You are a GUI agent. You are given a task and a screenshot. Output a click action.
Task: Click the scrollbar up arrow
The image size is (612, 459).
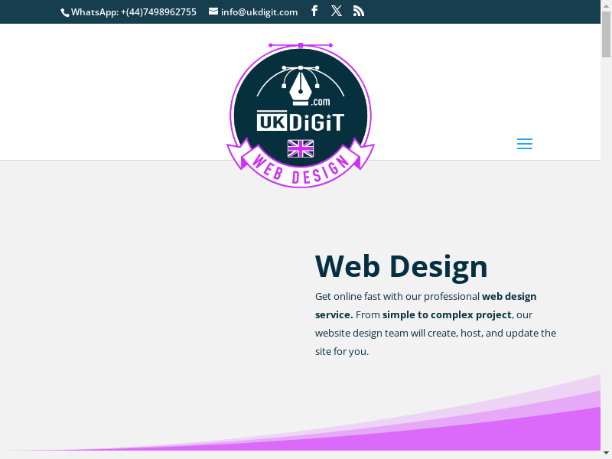(x=606, y=6)
